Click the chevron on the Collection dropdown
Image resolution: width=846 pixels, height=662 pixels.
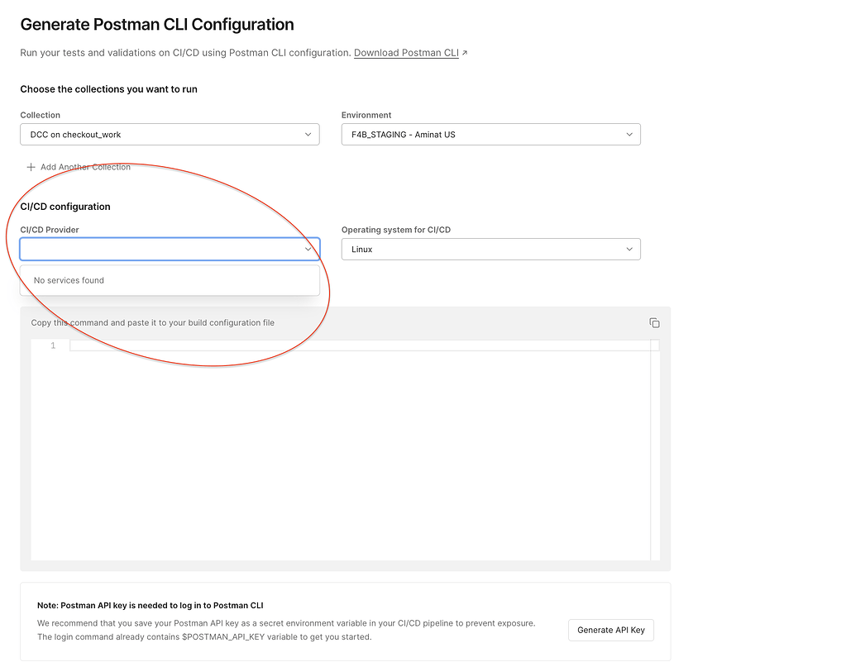(x=308, y=134)
